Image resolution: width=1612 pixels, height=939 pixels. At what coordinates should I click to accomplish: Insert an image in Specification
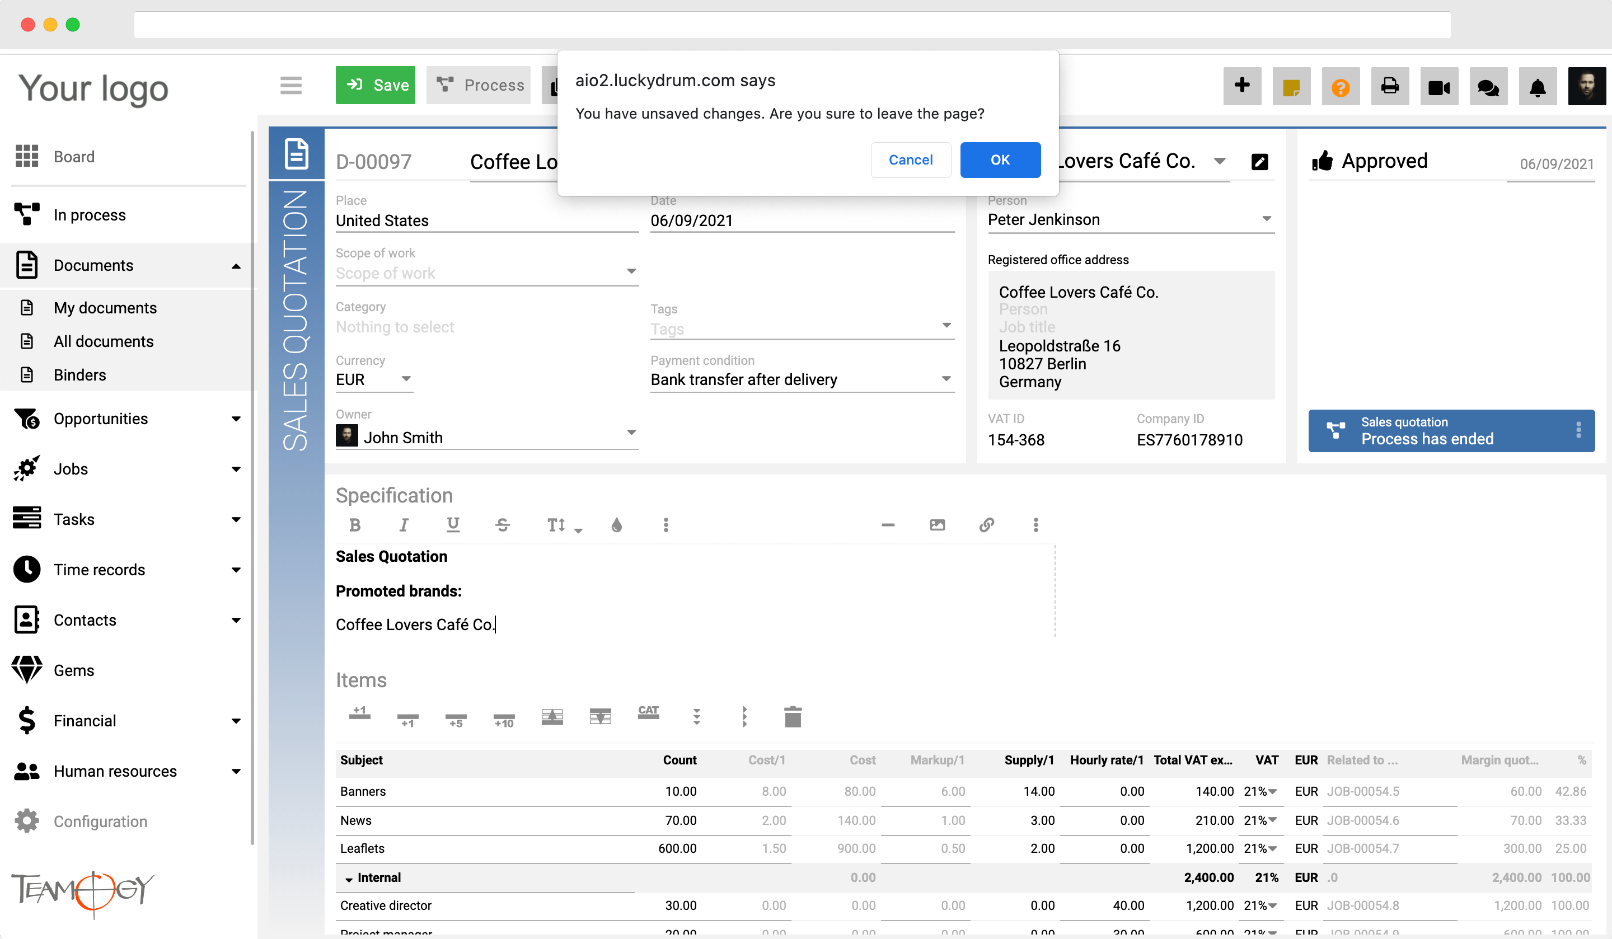click(937, 524)
